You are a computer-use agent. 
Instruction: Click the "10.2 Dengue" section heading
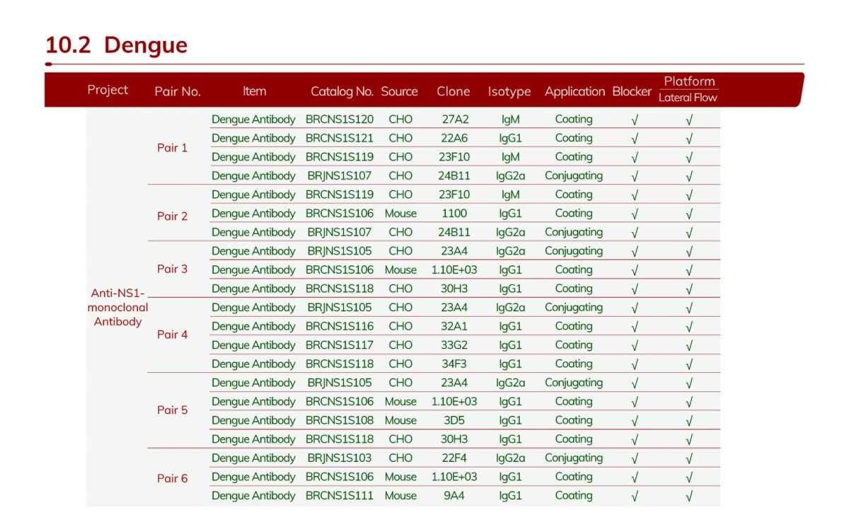coord(116,45)
